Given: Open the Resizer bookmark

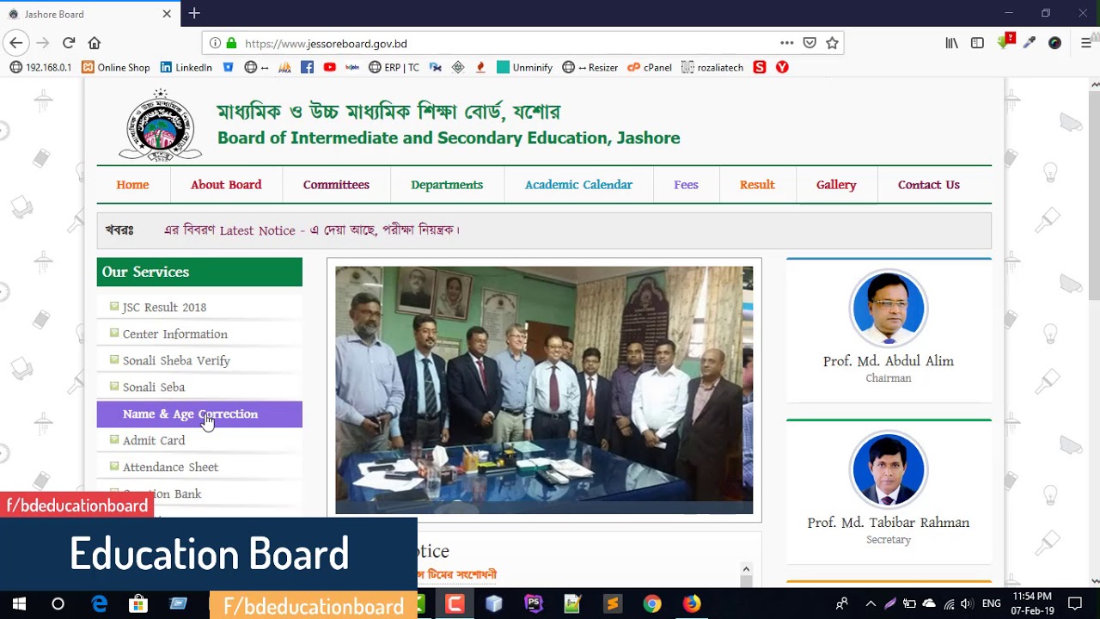Looking at the screenshot, I should pos(590,67).
